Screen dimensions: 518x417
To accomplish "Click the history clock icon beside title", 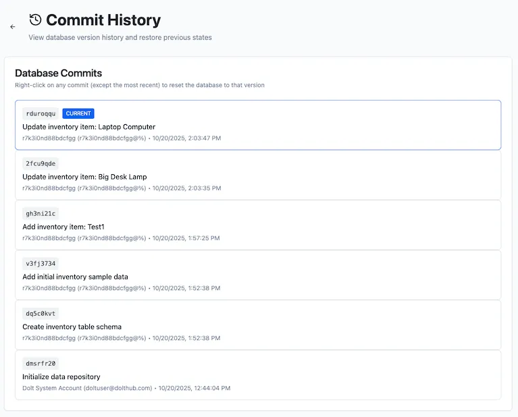I will point(35,20).
